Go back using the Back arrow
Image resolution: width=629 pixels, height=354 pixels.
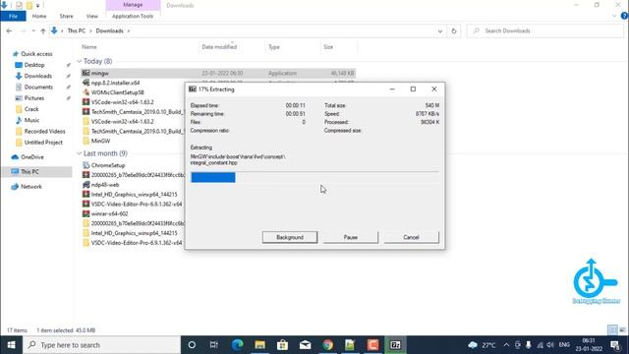(9, 30)
